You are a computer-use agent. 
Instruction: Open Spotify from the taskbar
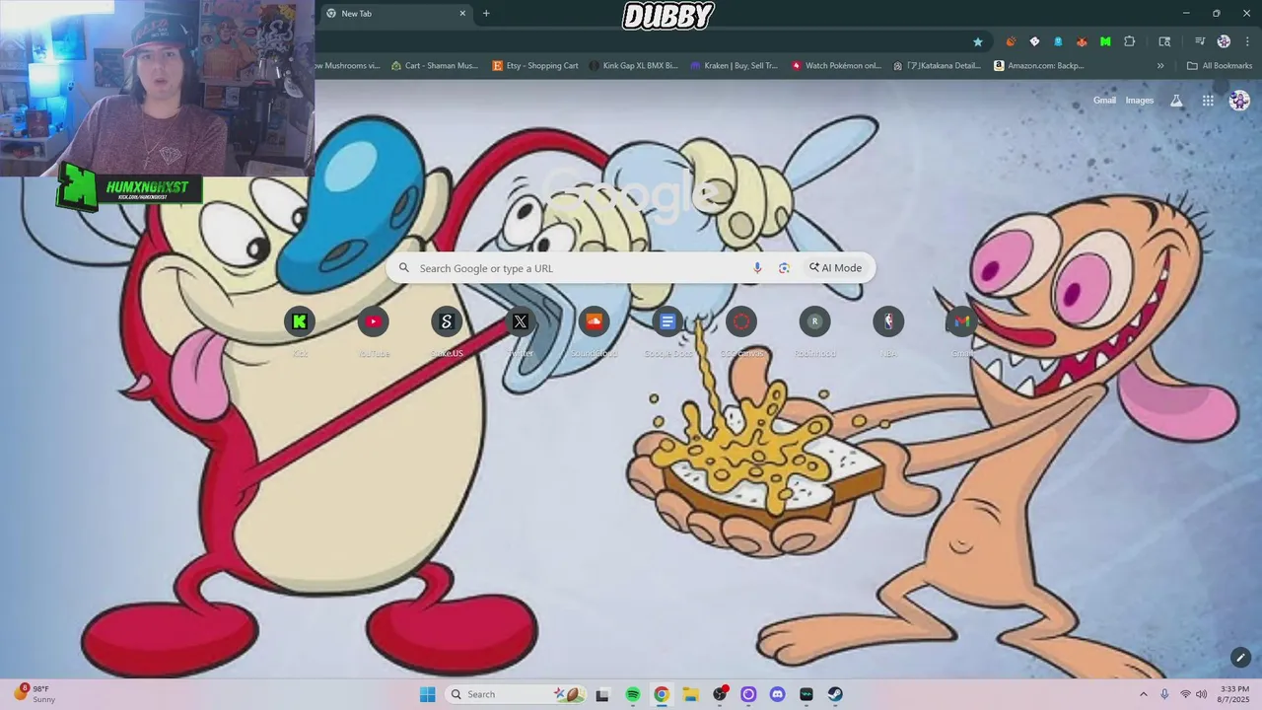(633, 694)
